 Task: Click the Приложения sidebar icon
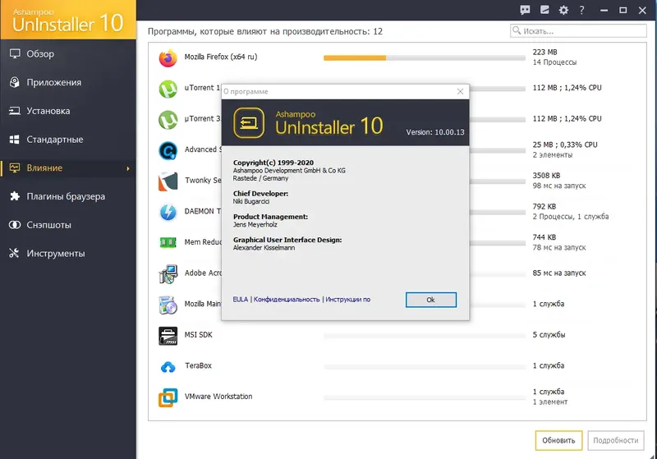[x=15, y=82]
